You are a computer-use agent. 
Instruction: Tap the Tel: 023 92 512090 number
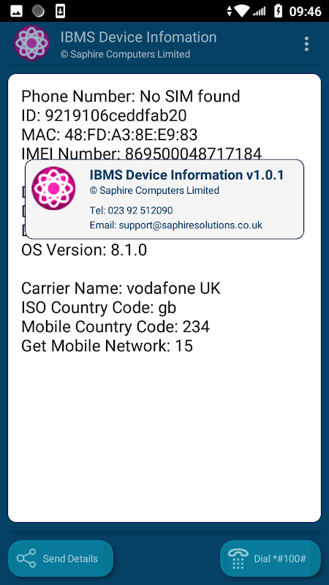tap(132, 211)
